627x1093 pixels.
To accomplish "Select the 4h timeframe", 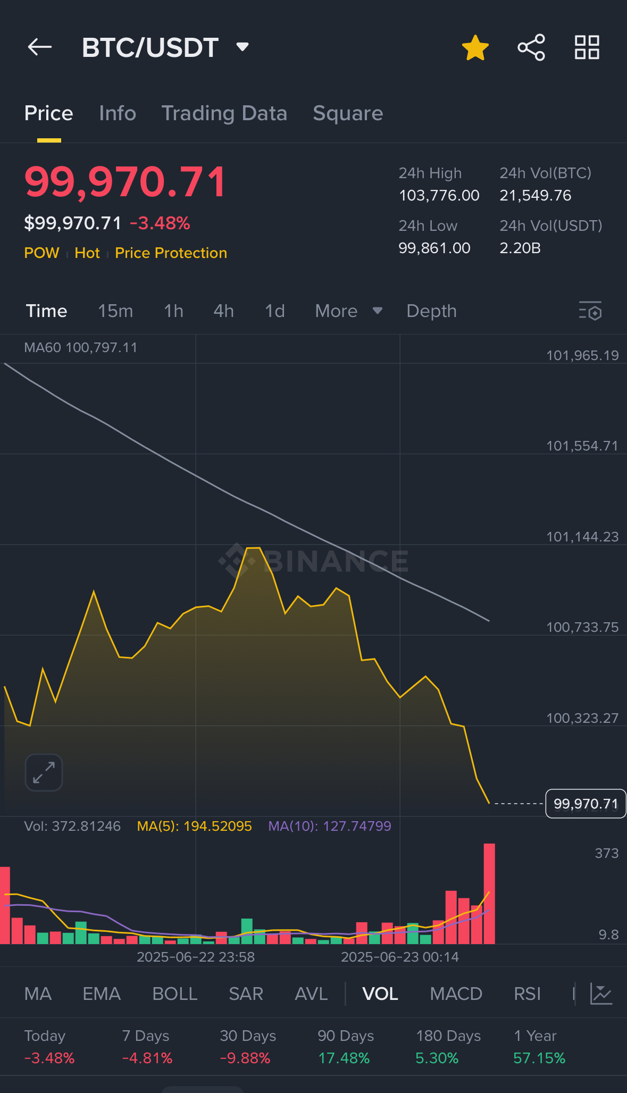I will tap(224, 311).
